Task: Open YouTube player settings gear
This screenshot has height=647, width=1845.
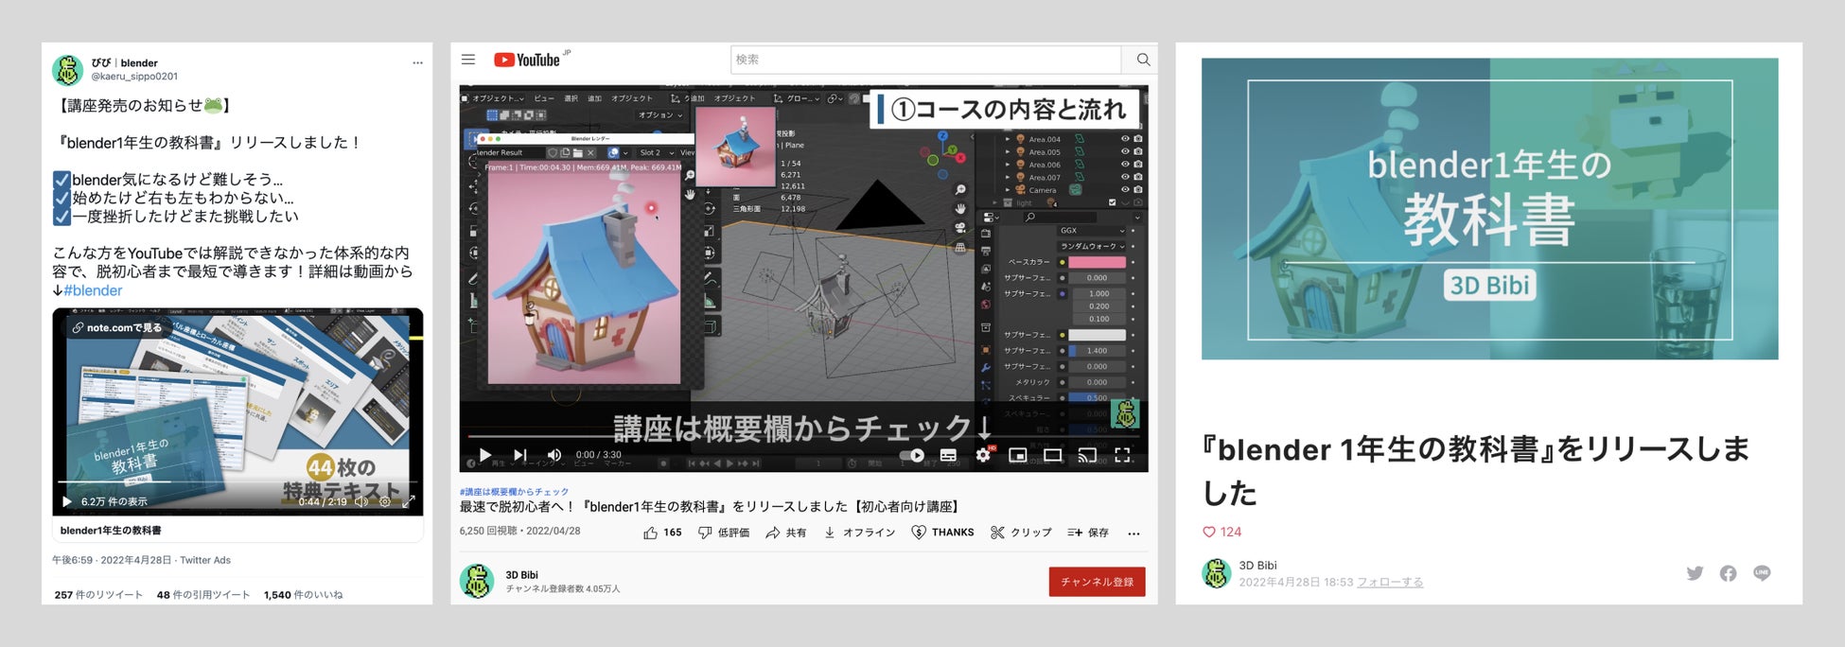Action: click(983, 455)
